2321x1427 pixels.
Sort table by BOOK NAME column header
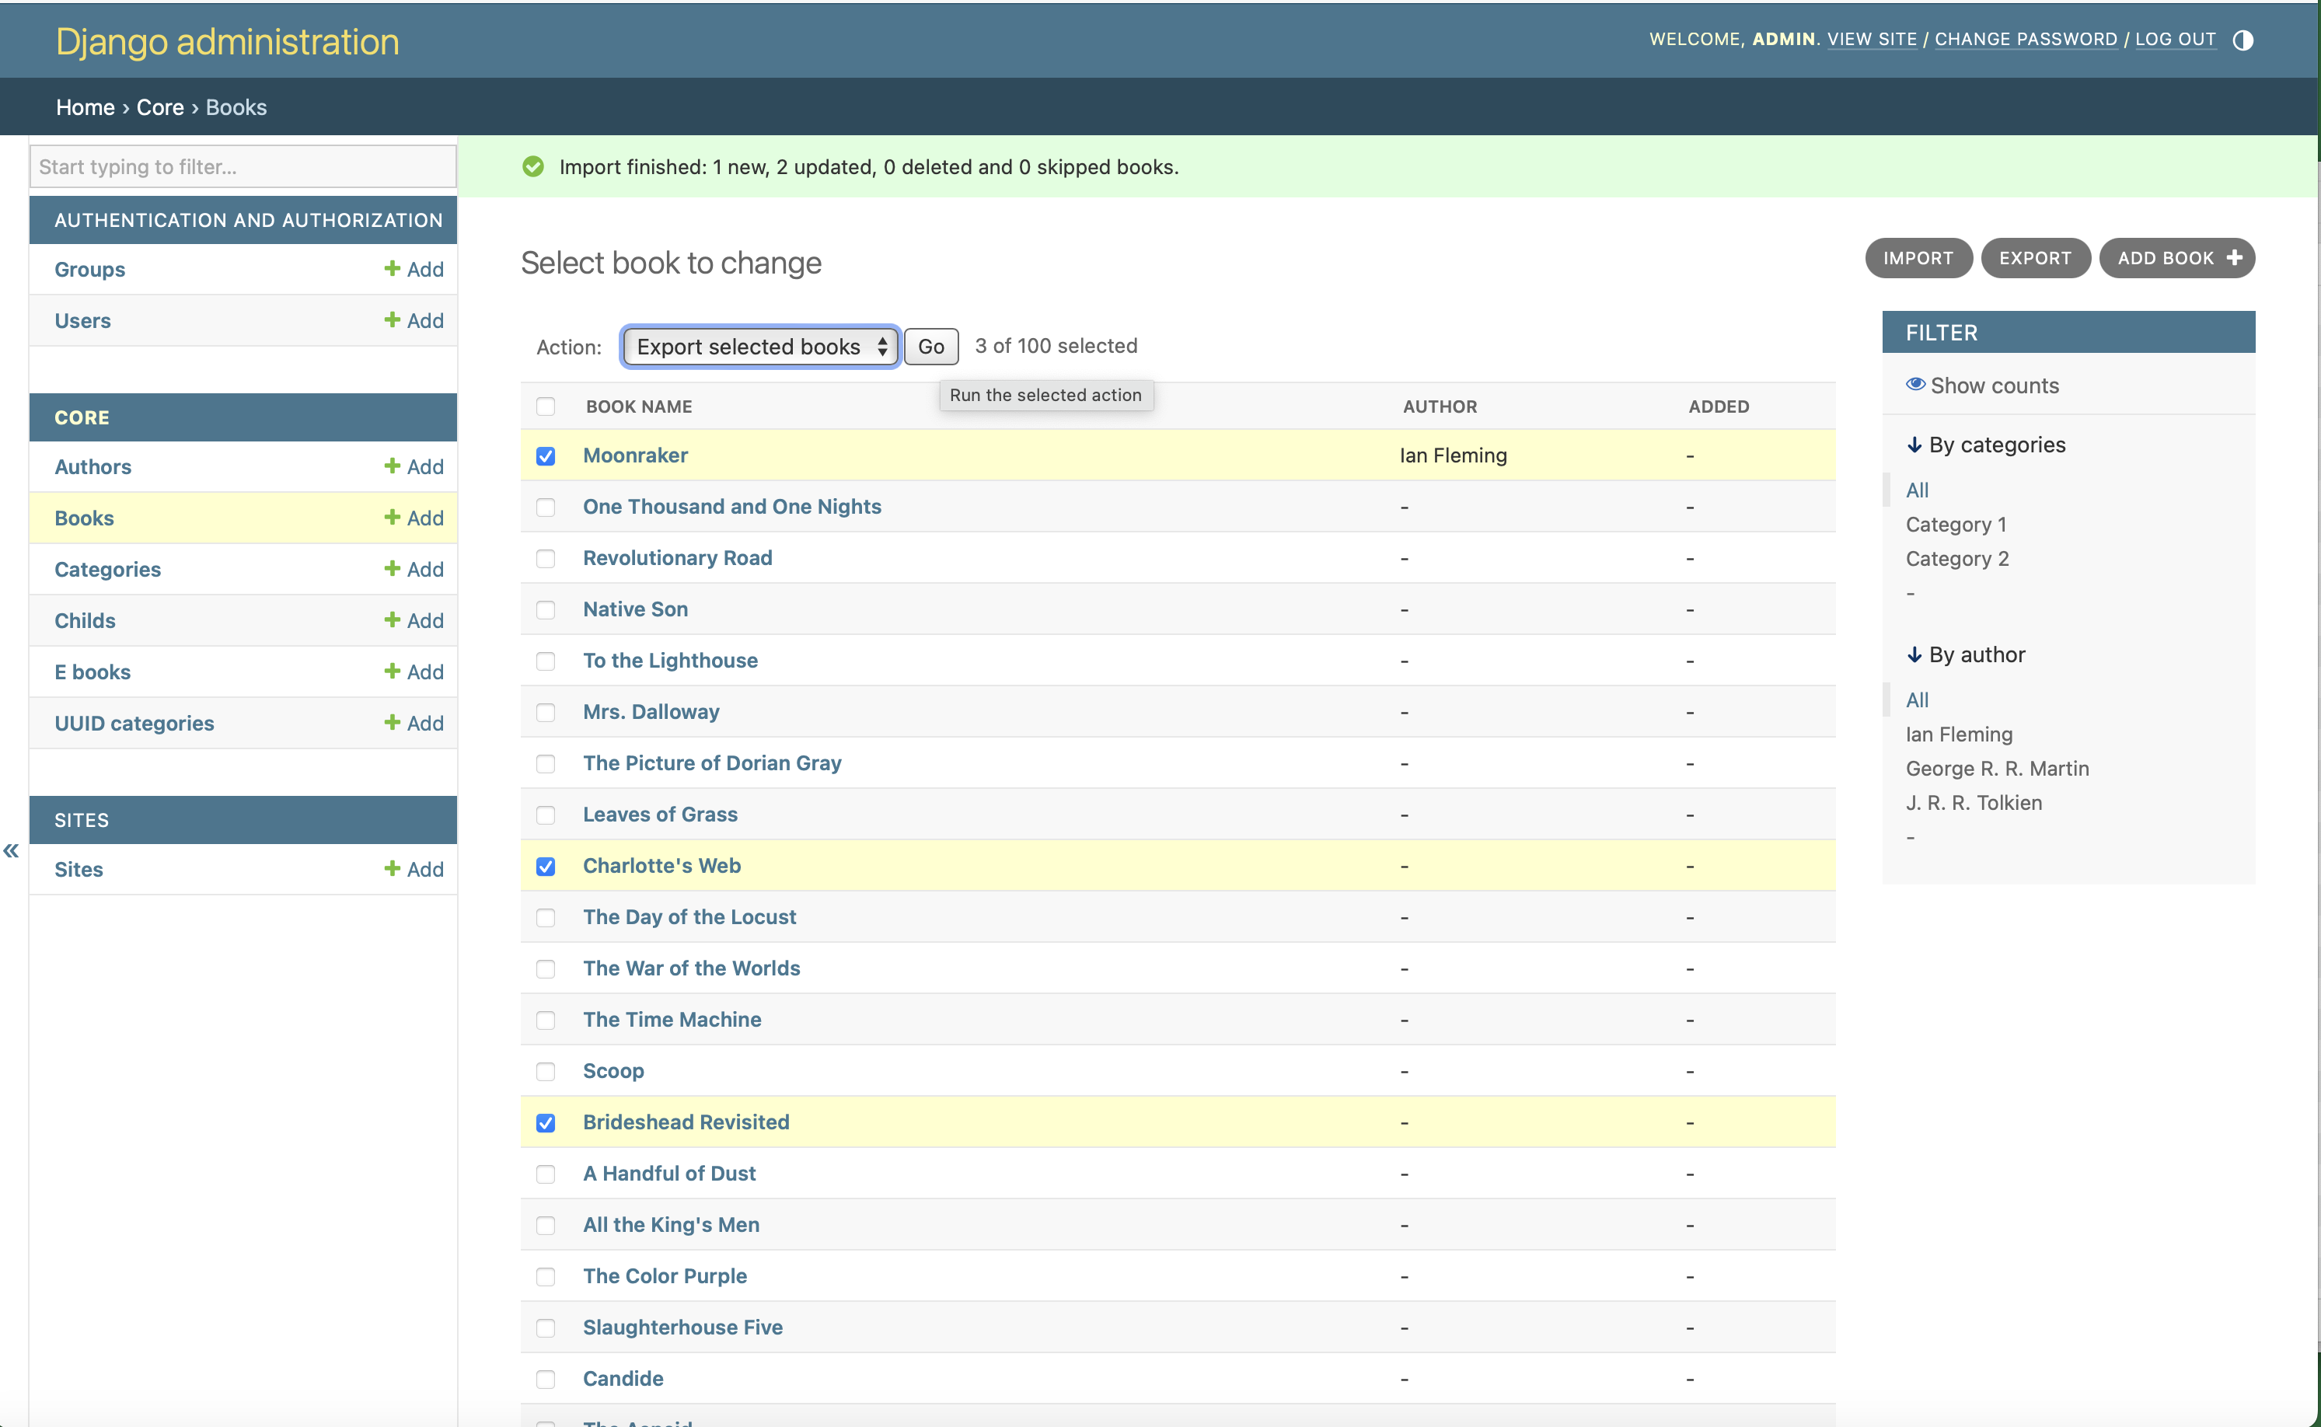tap(639, 406)
